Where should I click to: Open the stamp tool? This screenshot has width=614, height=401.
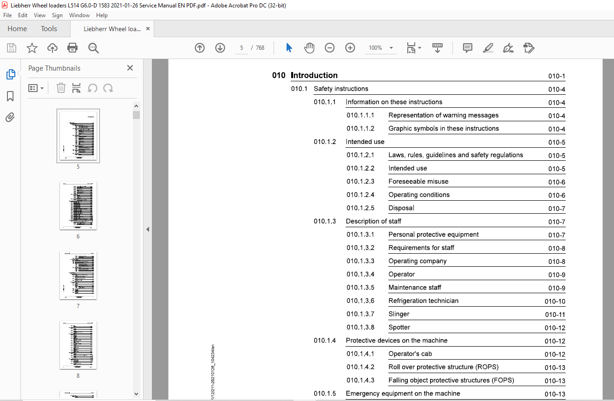point(529,48)
